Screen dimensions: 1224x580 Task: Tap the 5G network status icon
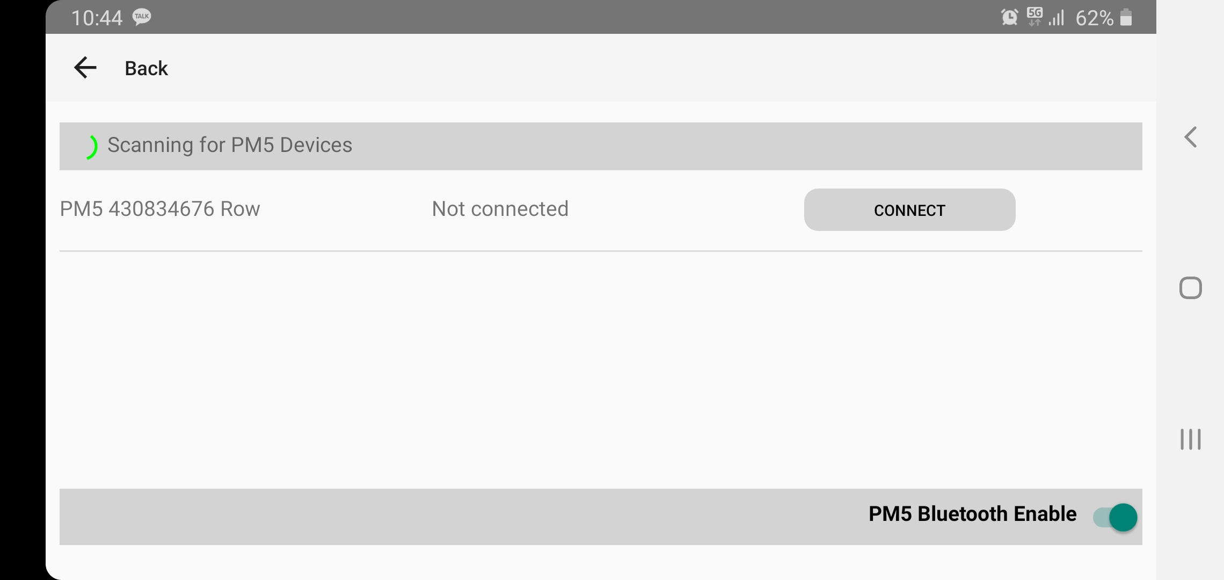[x=1034, y=17]
